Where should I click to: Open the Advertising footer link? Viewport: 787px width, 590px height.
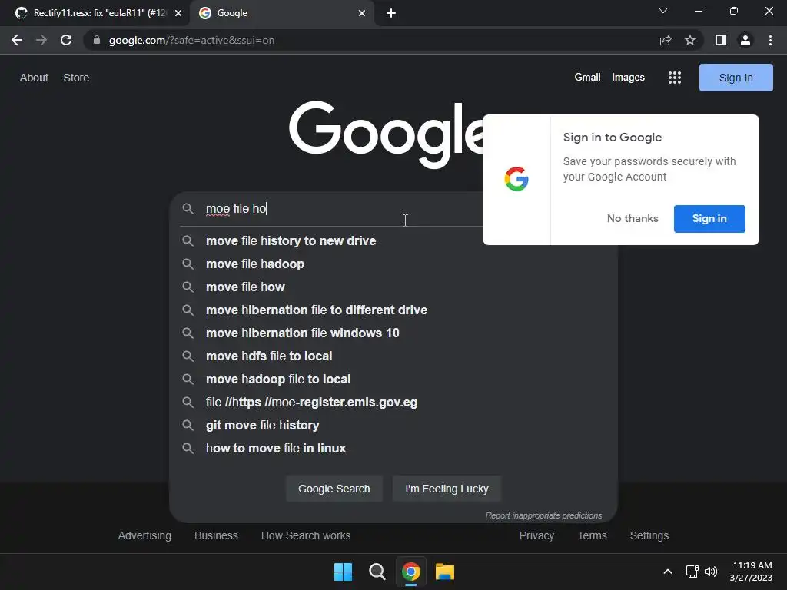pos(144,535)
